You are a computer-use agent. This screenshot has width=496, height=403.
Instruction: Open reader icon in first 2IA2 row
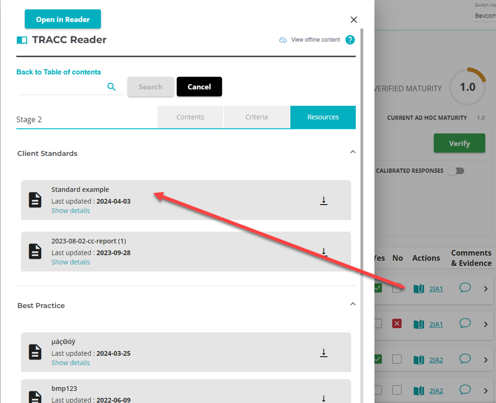pyautogui.click(x=419, y=360)
